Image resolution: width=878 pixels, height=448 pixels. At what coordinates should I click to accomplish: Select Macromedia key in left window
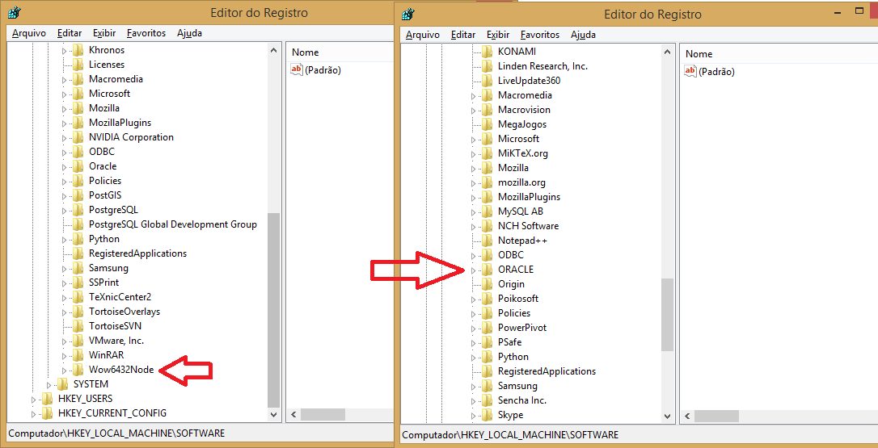(116, 79)
